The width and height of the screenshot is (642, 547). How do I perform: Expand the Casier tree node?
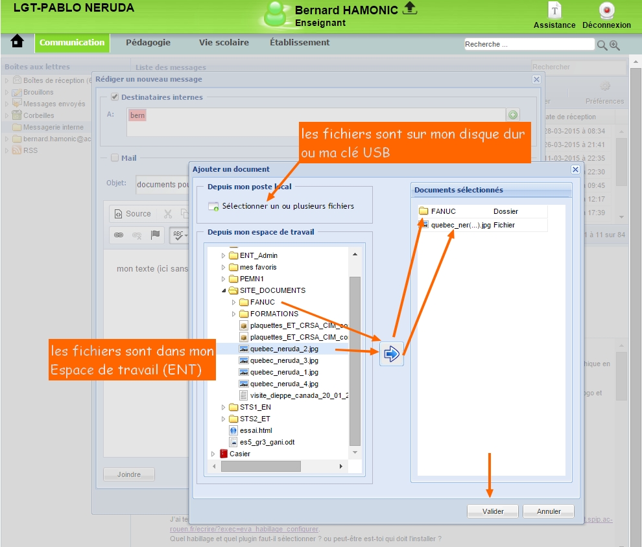213,454
